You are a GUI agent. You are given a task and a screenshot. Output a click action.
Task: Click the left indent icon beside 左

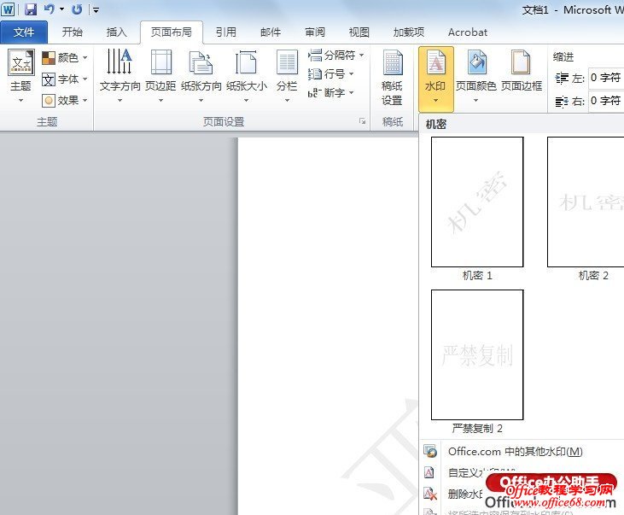pyautogui.click(x=562, y=78)
